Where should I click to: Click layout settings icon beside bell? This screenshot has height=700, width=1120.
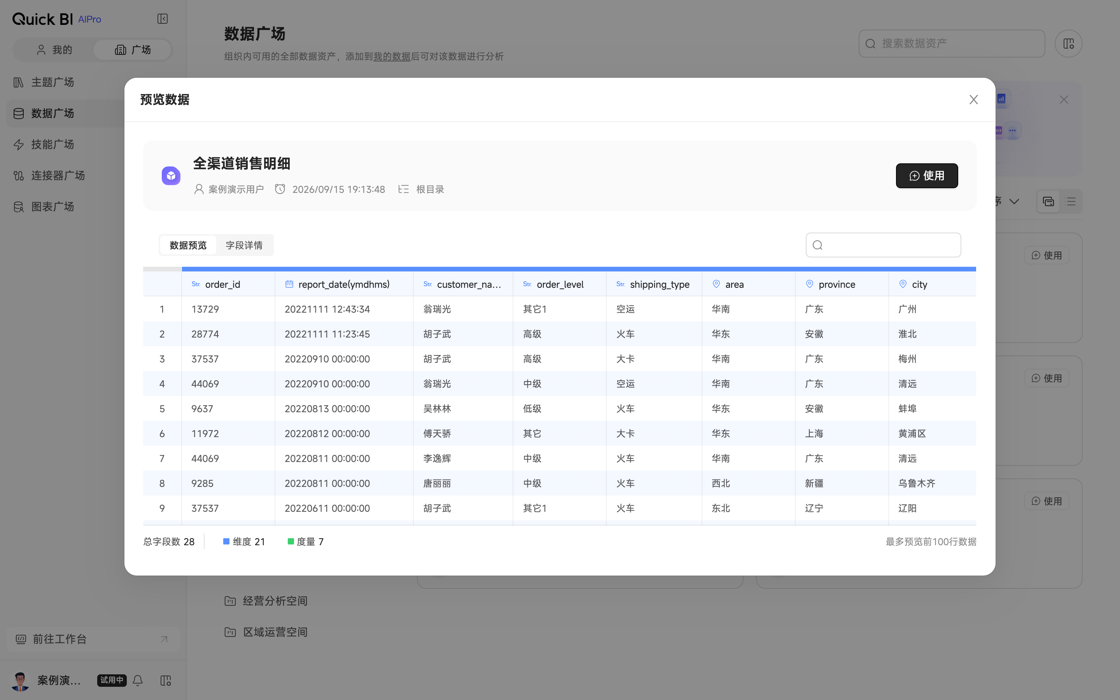166,680
